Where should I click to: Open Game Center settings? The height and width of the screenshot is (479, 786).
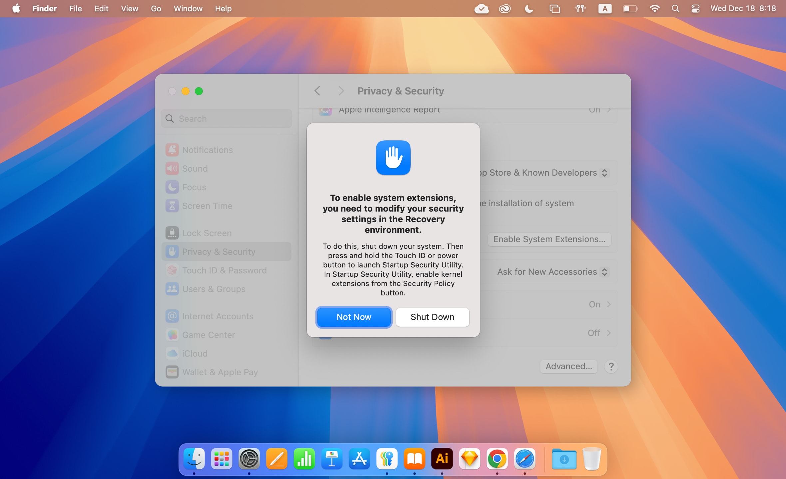[x=208, y=335]
